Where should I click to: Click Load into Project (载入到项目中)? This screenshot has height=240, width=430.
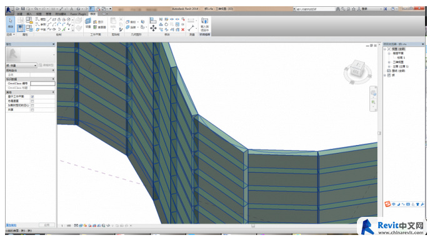(x=204, y=24)
